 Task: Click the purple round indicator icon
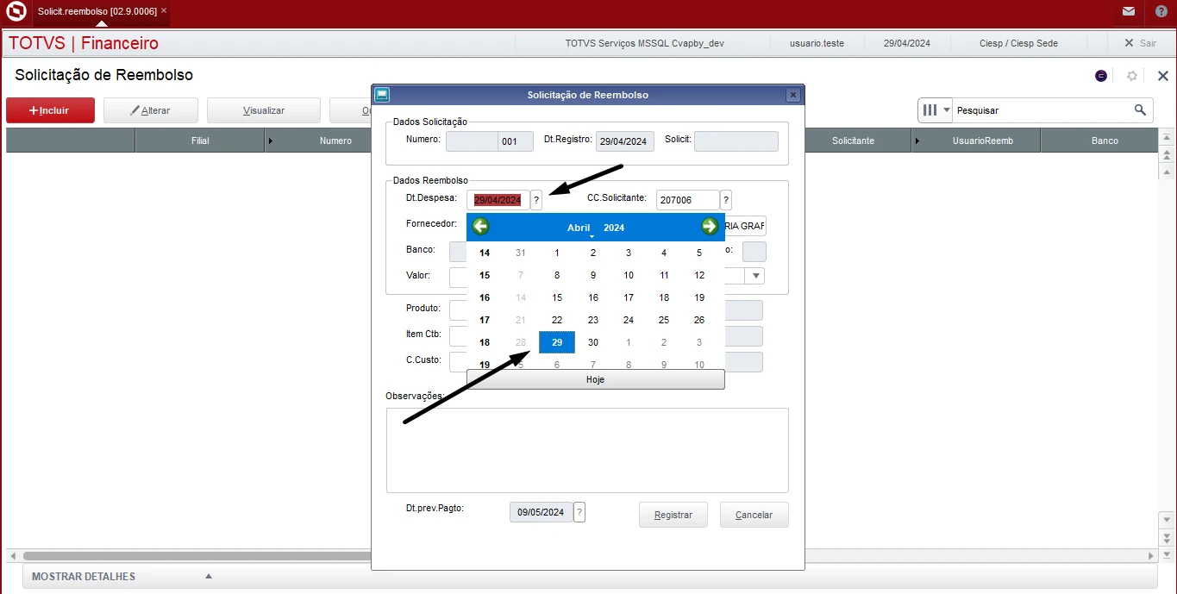pos(1101,76)
